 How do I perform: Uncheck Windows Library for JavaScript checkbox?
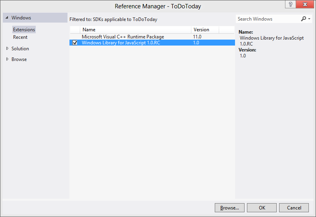[x=75, y=43]
